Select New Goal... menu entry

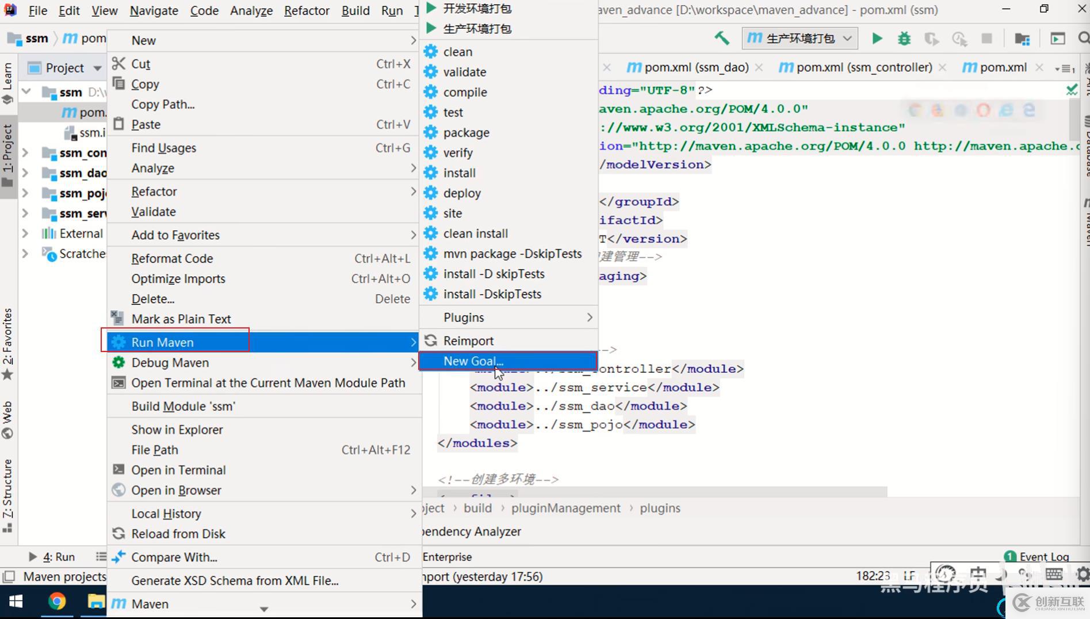[x=508, y=361]
